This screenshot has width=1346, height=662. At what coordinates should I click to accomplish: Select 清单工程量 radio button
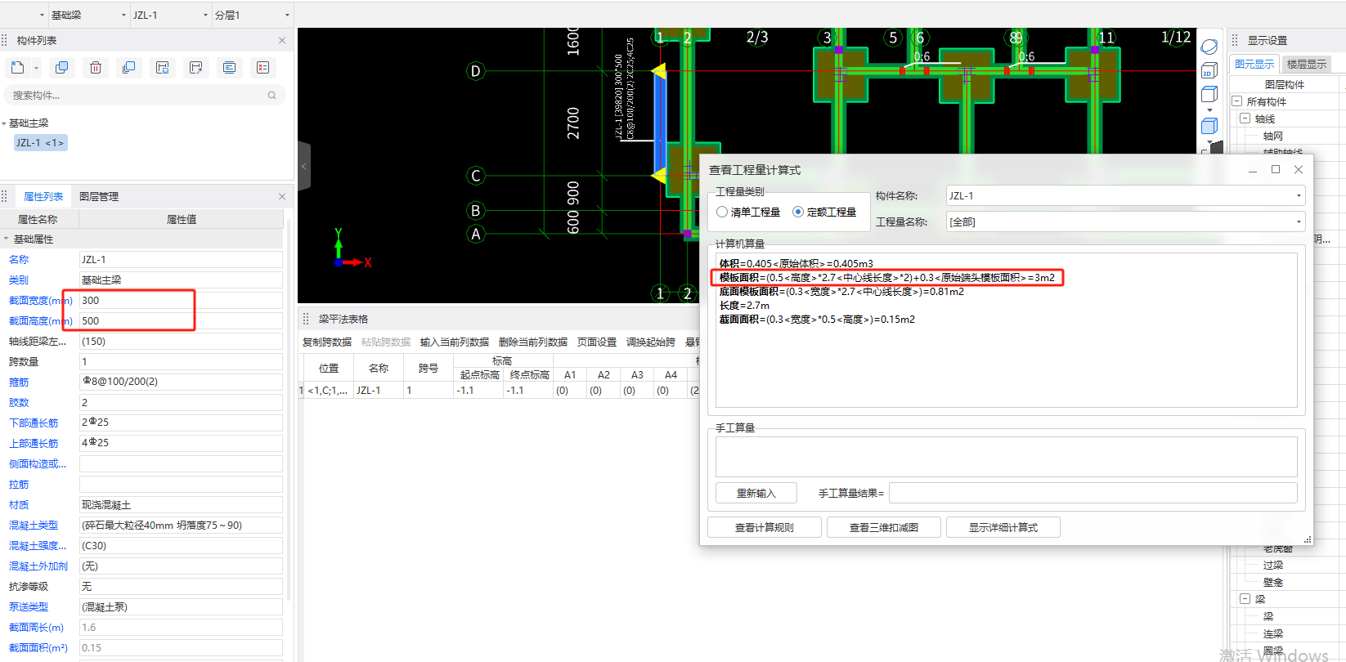tap(722, 212)
